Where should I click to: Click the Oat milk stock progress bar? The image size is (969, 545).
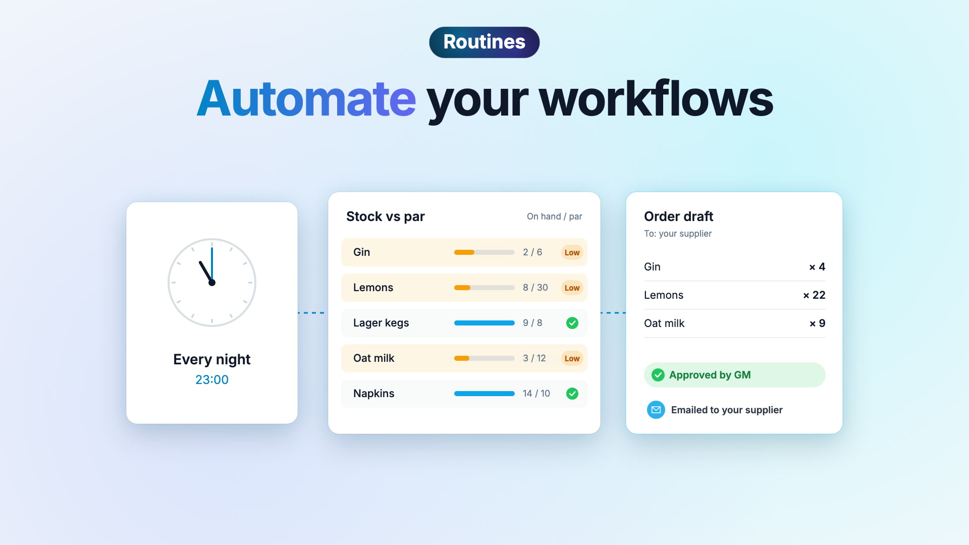pyautogui.click(x=484, y=358)
